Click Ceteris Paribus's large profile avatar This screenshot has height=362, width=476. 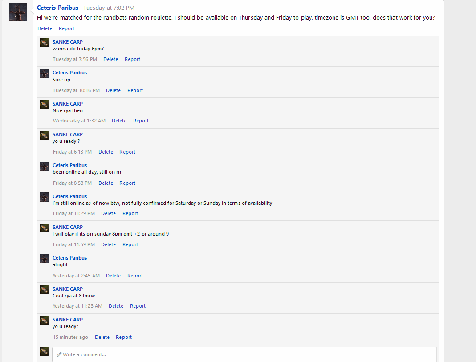click(x=18, y=12)
